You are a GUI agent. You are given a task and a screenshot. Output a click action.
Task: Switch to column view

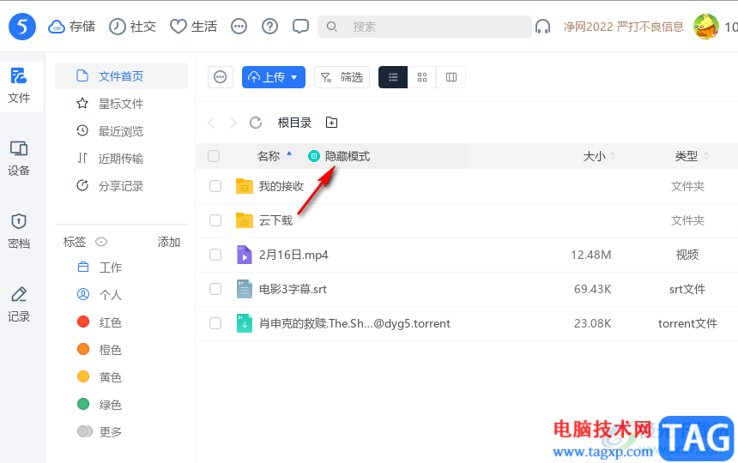(x=451, y=77)
